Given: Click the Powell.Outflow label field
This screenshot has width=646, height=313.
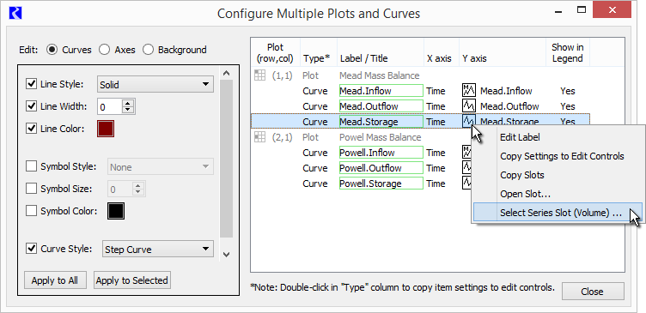Looking at the screenshot, I should [381, 168].
